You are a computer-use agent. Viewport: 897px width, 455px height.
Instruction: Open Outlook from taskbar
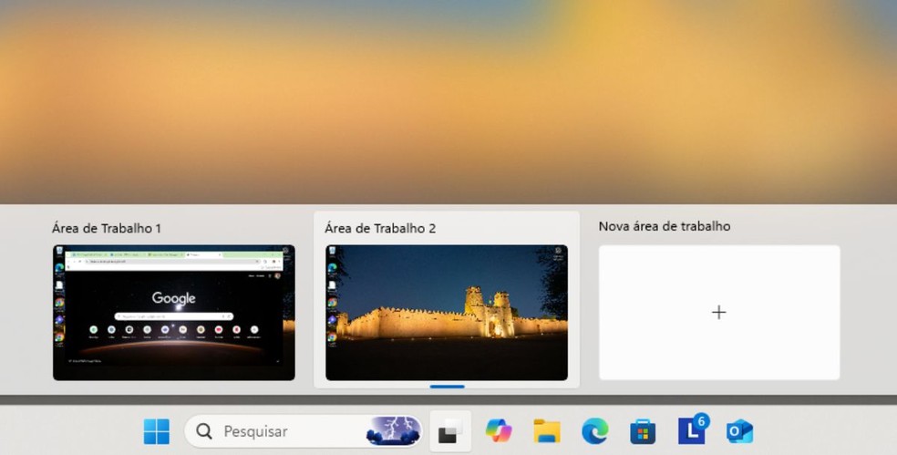tap(739, 431)
